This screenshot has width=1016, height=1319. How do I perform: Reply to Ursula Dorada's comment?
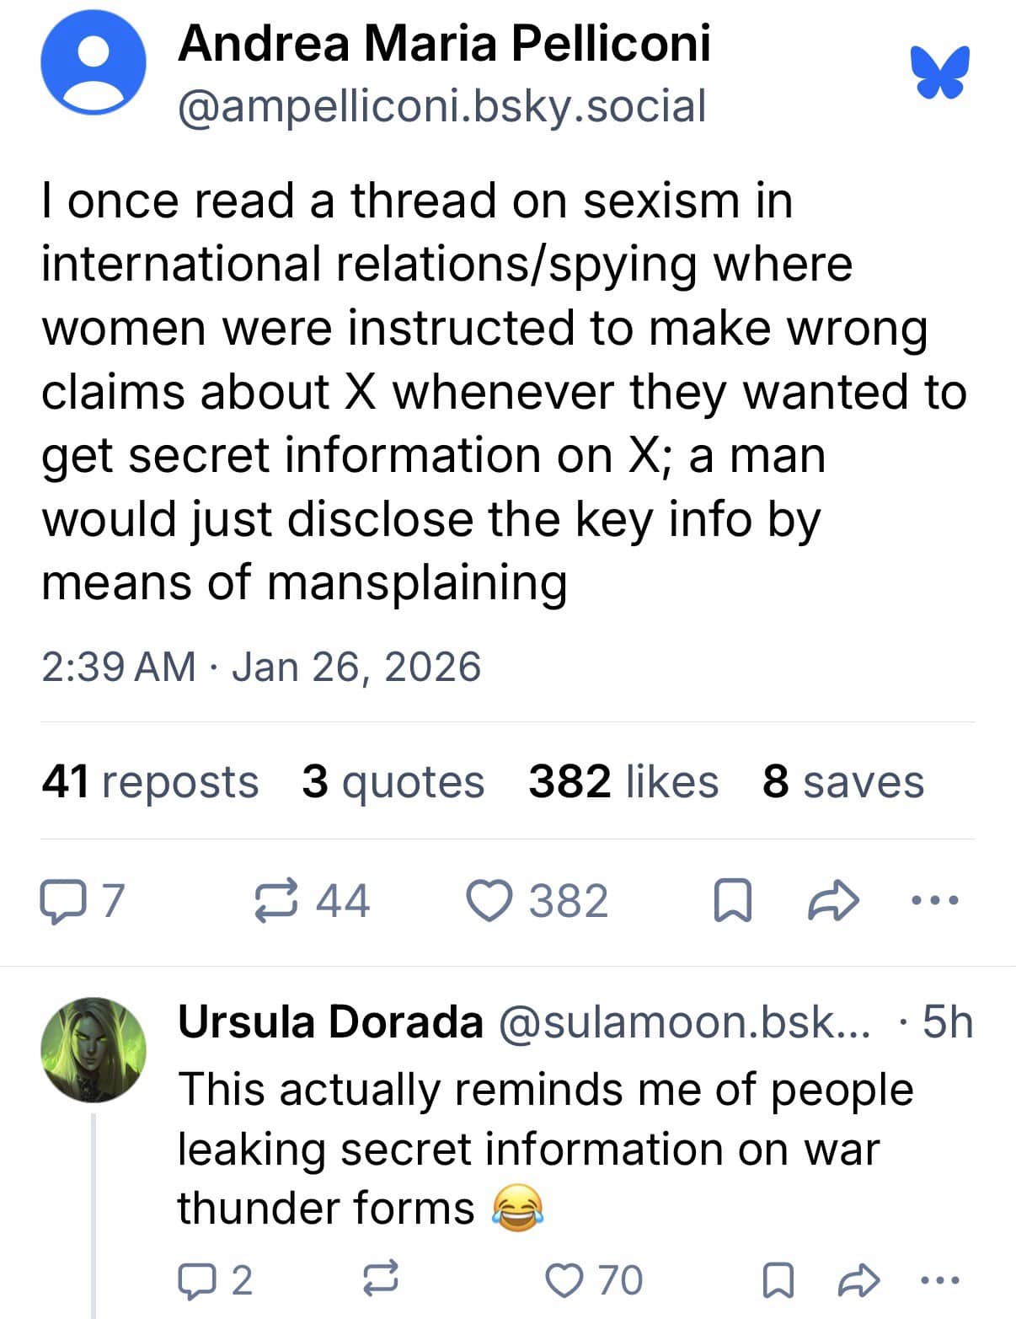(194, 1280)
